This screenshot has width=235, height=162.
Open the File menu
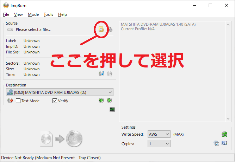coord(6,14)
